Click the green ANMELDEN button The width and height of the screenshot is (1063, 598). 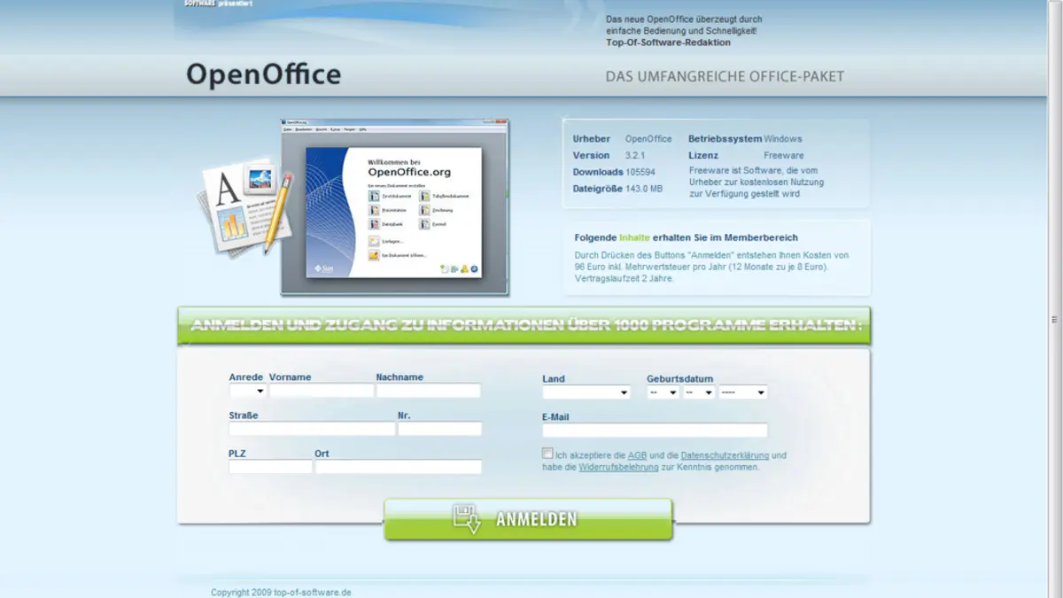point(528,519)
